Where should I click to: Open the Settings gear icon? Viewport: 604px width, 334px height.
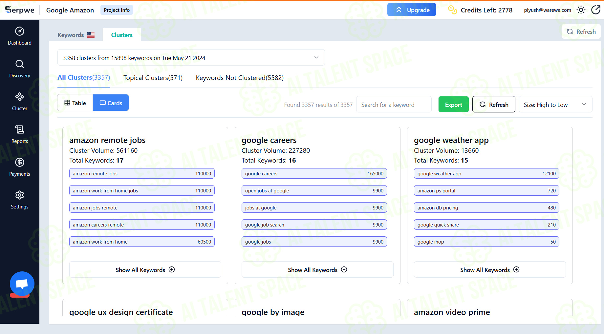[20, 195]
